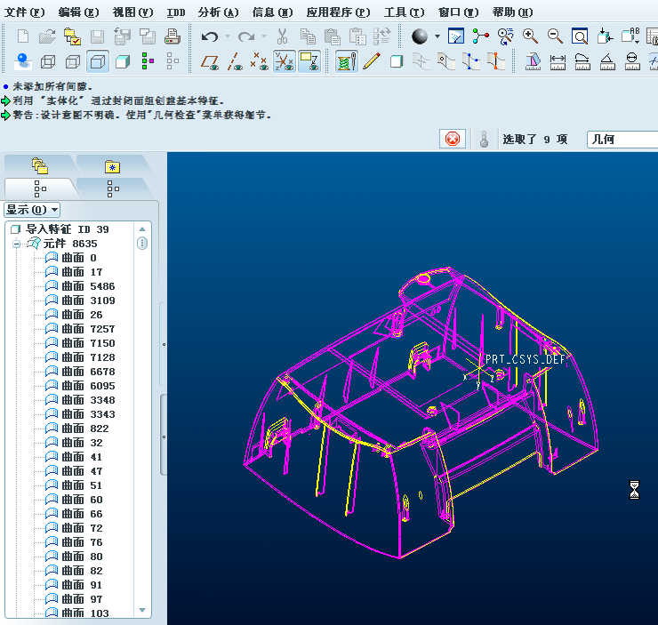The height and width of the screenshot is (625, 658).
Task: Switch to the favorites star folder tab
Action: [x=112, y=166]
